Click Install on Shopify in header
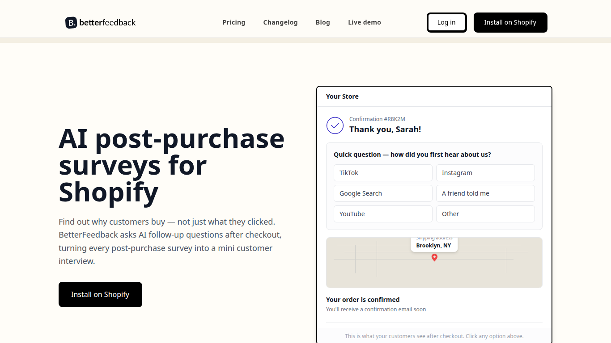This screenshot has height=343, width=611. coord(510,22)
